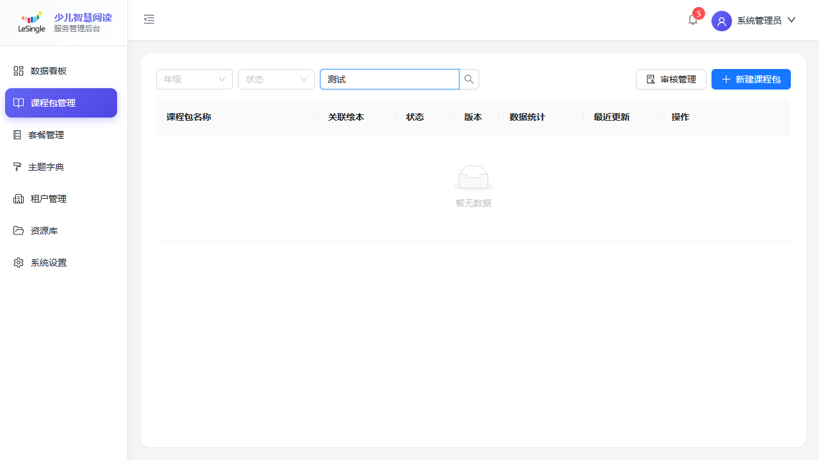Go to 套餐管理 in the sidebar
819x460 pixels.
[x=46, y=135]
